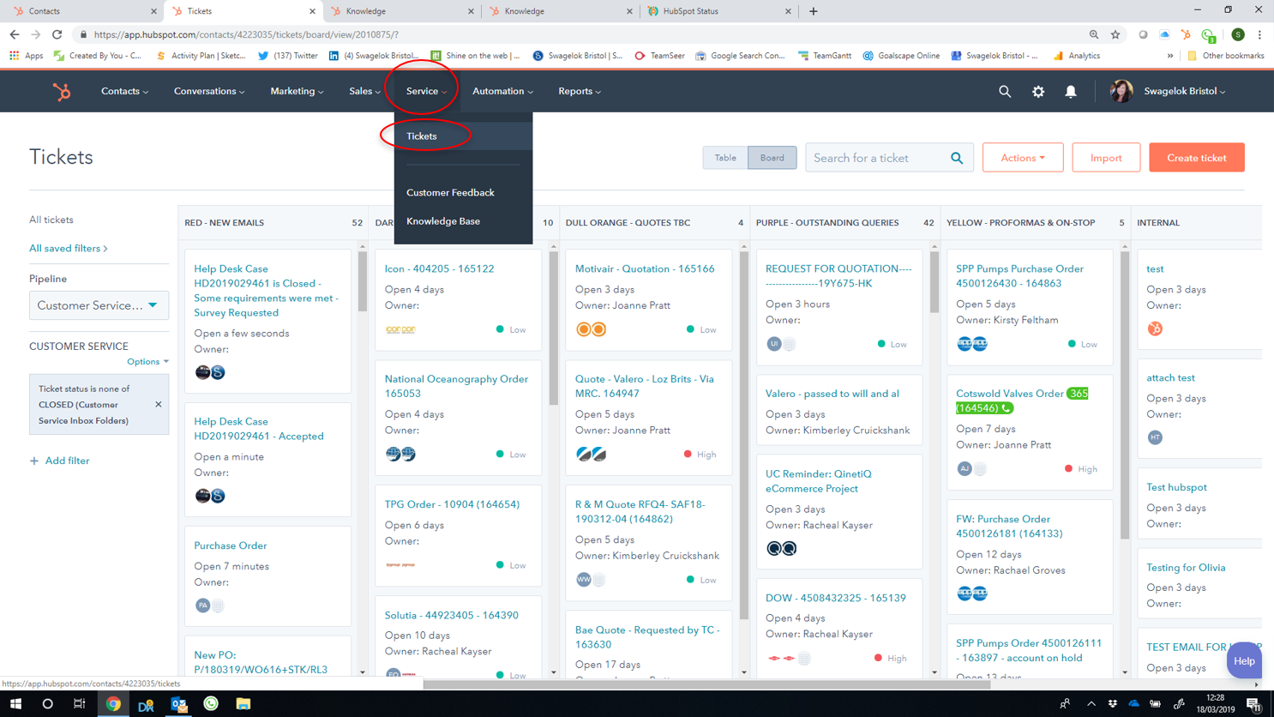Image resolution: width=1274 pixels, height=717 pixels.
Task: Open the Windows Action Center notification icon
Action: [1253, 704]
